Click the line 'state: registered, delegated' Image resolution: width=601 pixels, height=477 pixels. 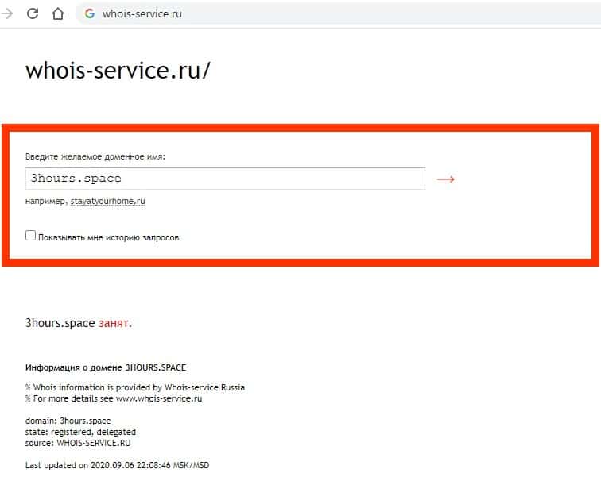click(80, 432)
